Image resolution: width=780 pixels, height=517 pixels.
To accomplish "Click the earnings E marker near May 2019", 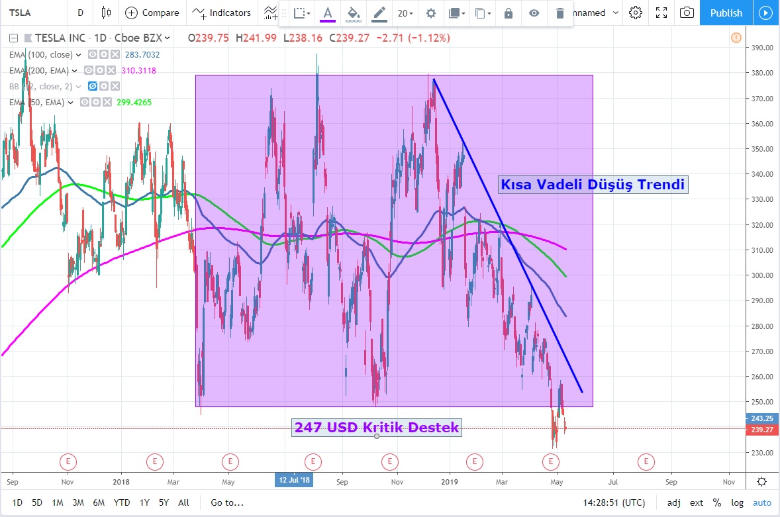I will point(551,462).
